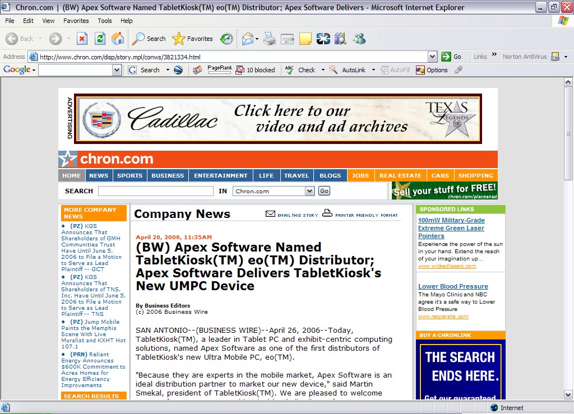This screenshot has width=574, height=414.
Task: Click the Research books icon
Action: click(340, 39)
